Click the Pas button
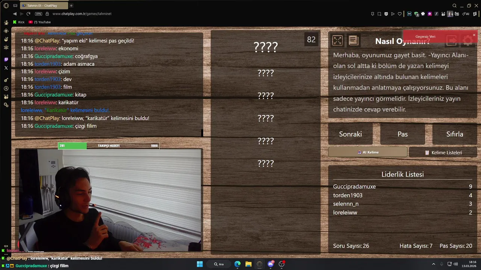This screenshot has width=481, height=270. tap(402, 134)
